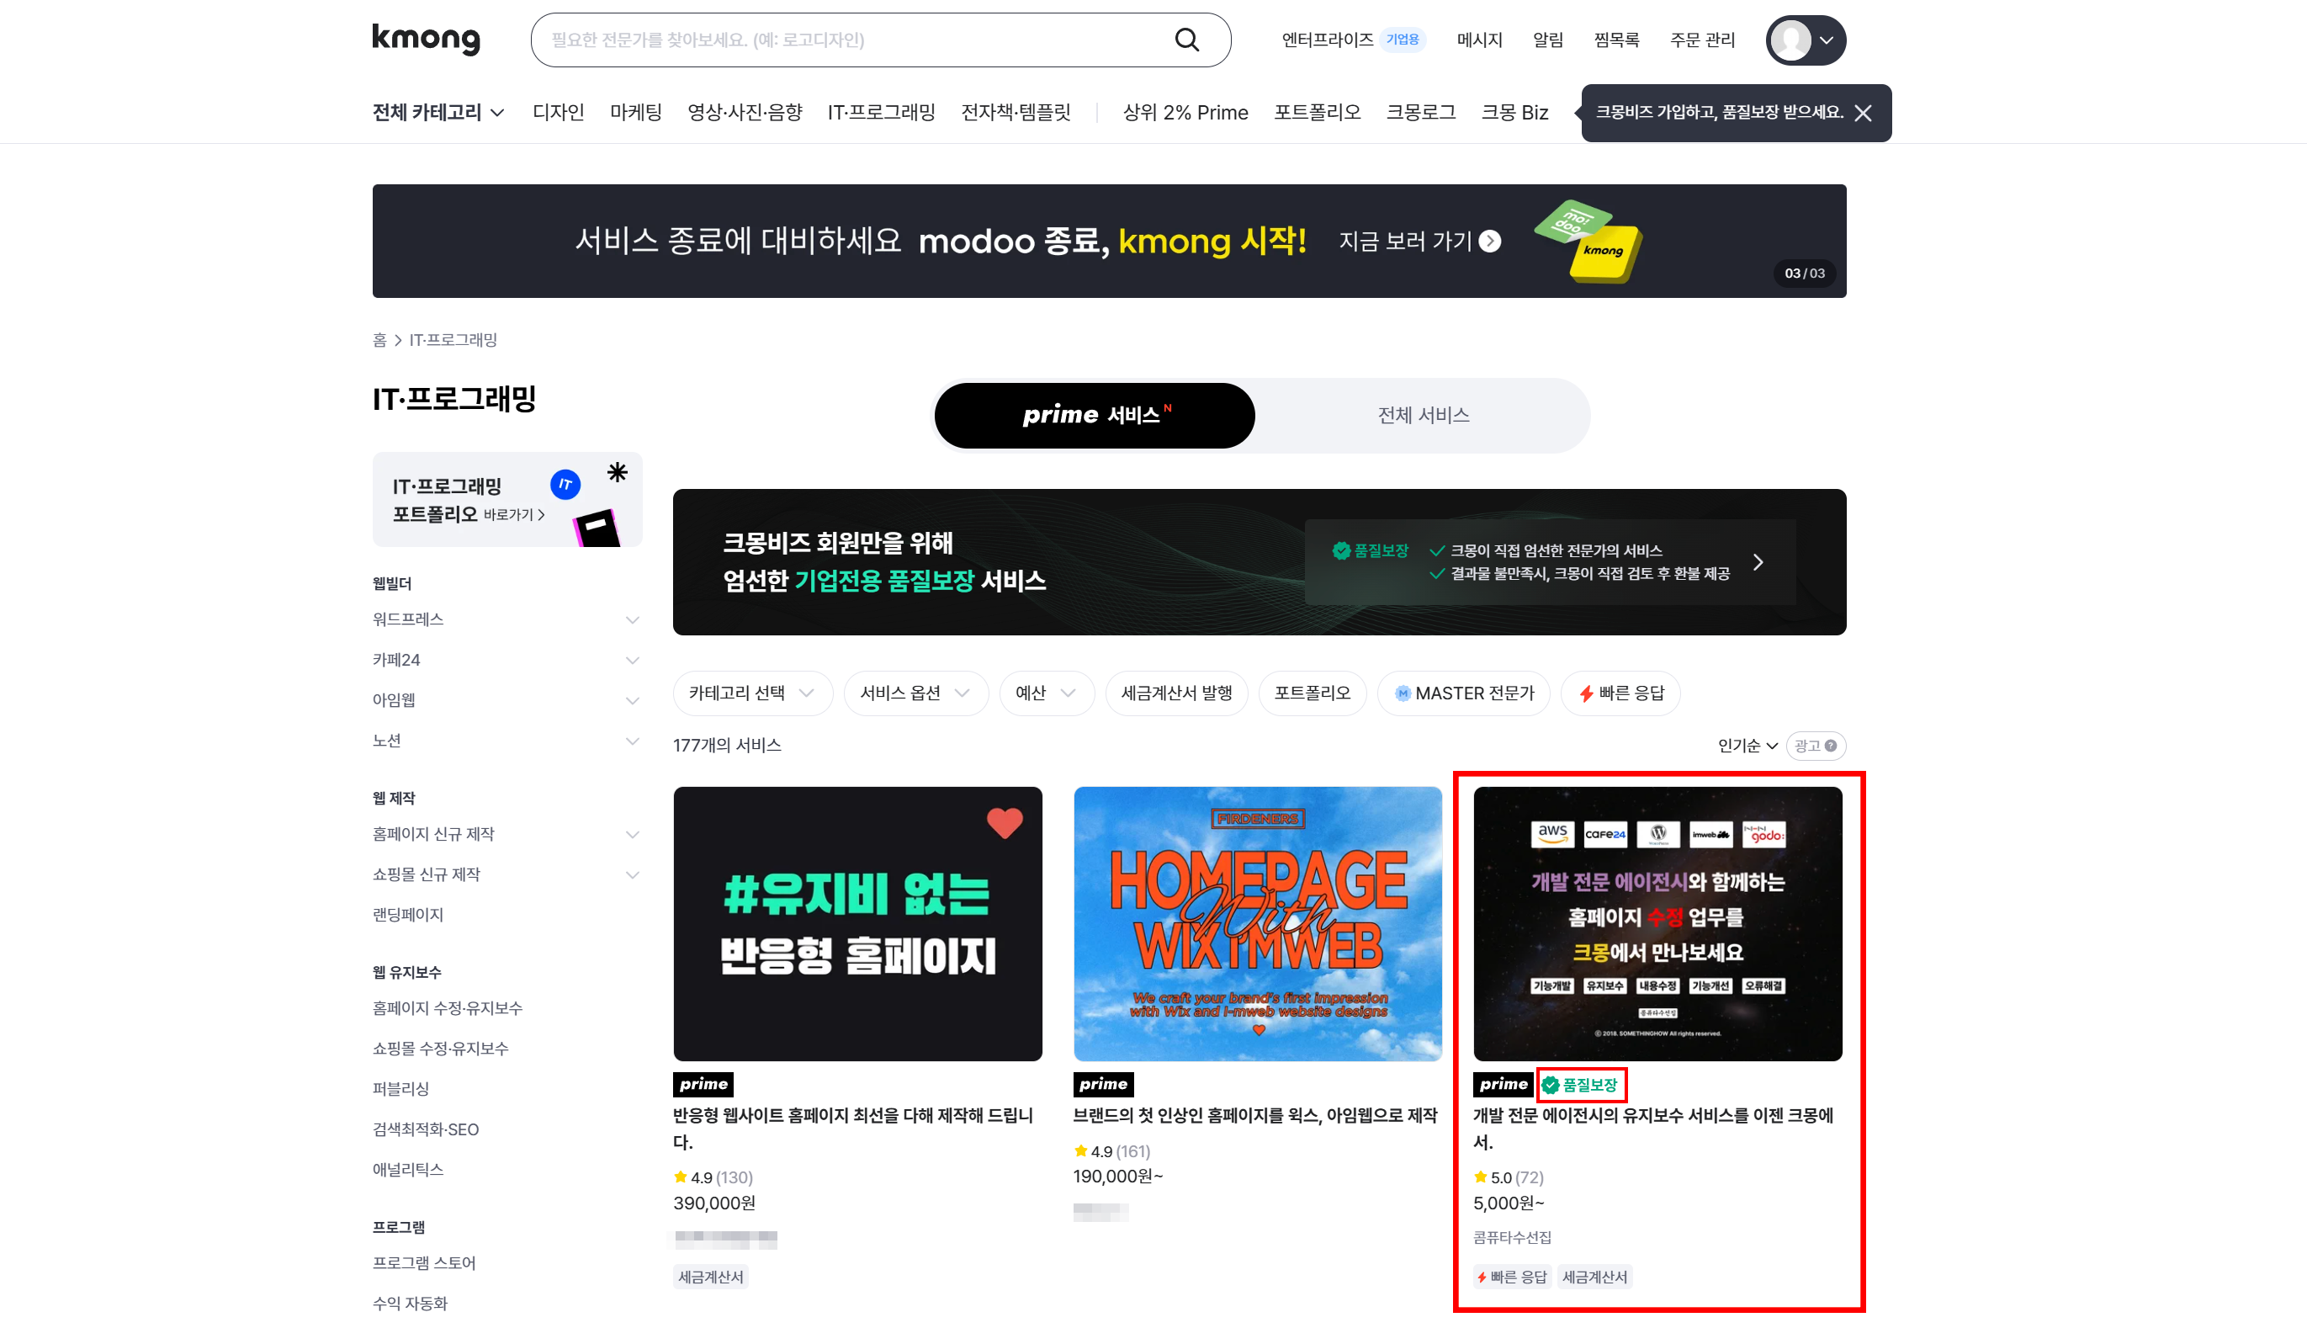This screenshot has height=1328, width=2307.
Task: Toggle the 세금계산서 발행 filter
Action: (1176, 693)
